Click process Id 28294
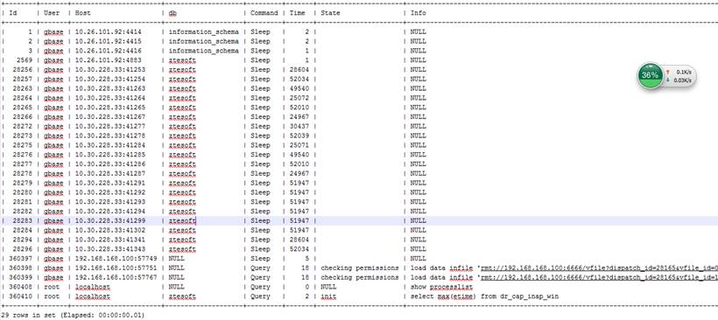 (22, 240)
